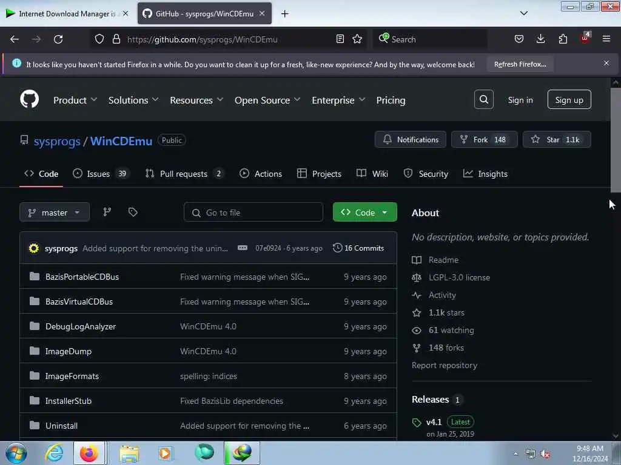Viewport: 621px width, 465px height.
Task: Click the Sign in link
Action: pyautogui.click(x=520, y=100)
